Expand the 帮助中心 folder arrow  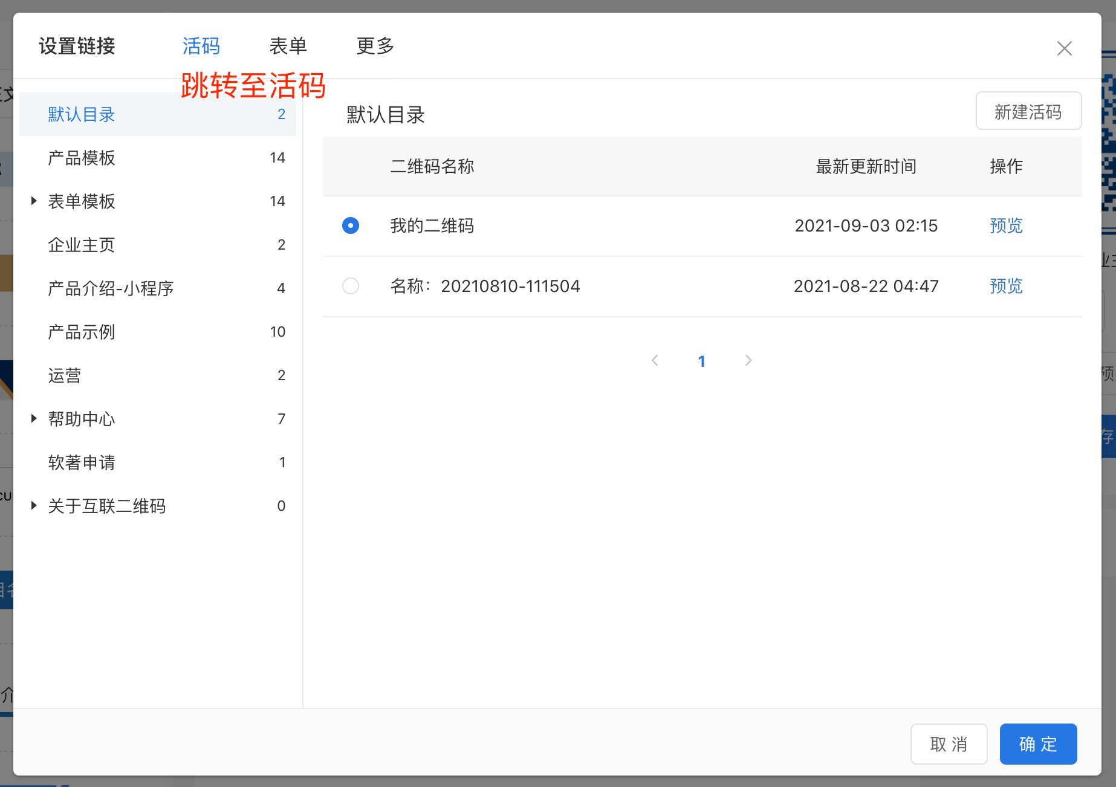[x=34, y=418]
